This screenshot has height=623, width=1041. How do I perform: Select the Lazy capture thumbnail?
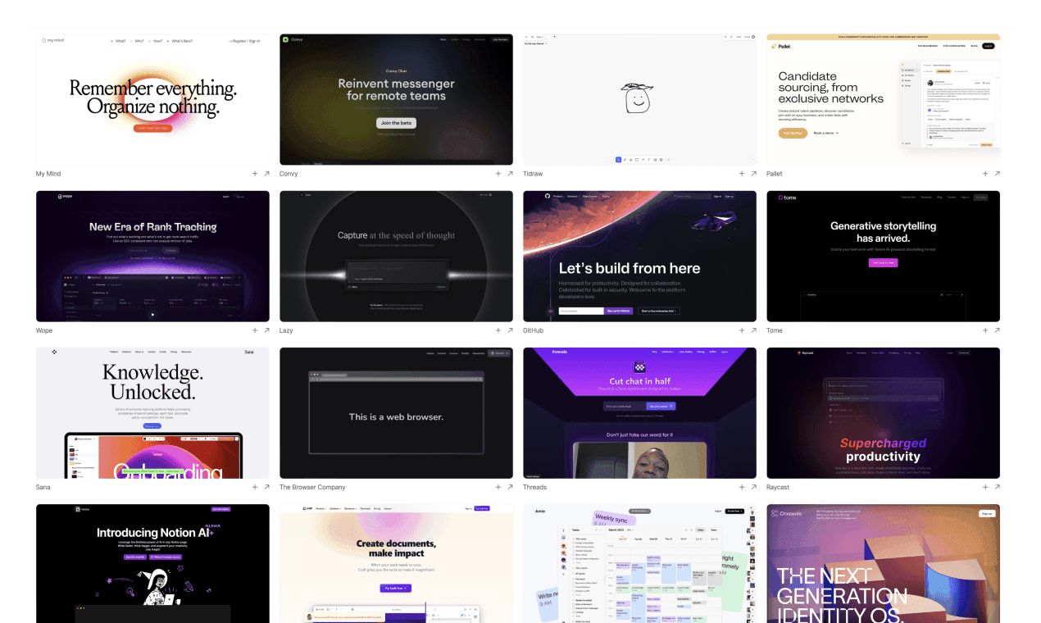point(396,256)
